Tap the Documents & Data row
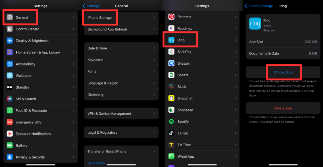 (x=283, y=54)
